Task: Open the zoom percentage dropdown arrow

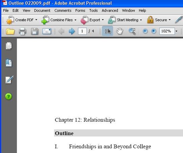Action: tap(176, 31)
